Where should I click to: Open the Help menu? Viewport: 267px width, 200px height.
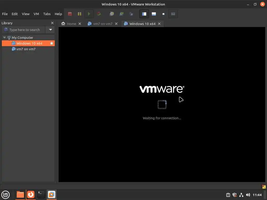click(58, 14)
